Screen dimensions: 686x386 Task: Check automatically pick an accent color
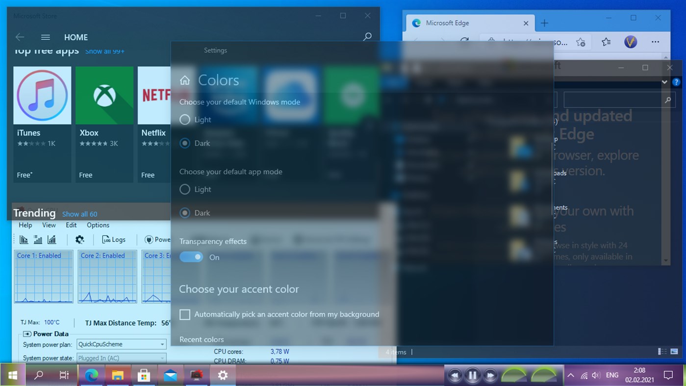[x=185, y=314]
